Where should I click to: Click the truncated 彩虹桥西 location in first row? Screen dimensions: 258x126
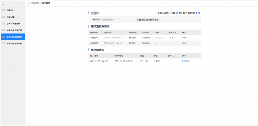[95, 38]
